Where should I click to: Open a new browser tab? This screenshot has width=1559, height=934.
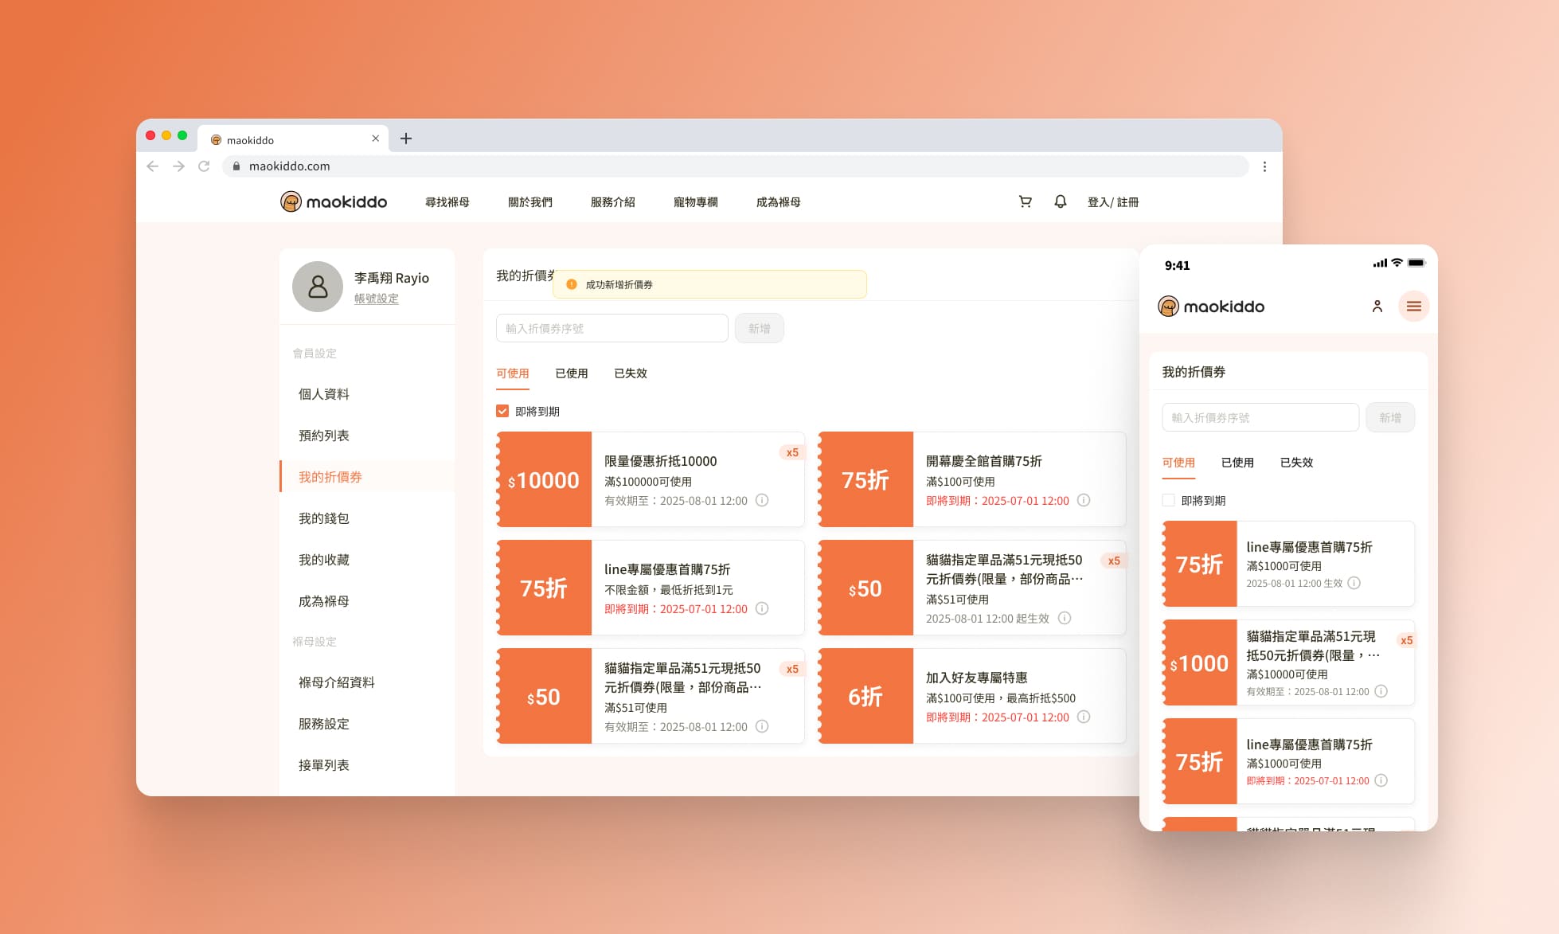pos(406,139)
